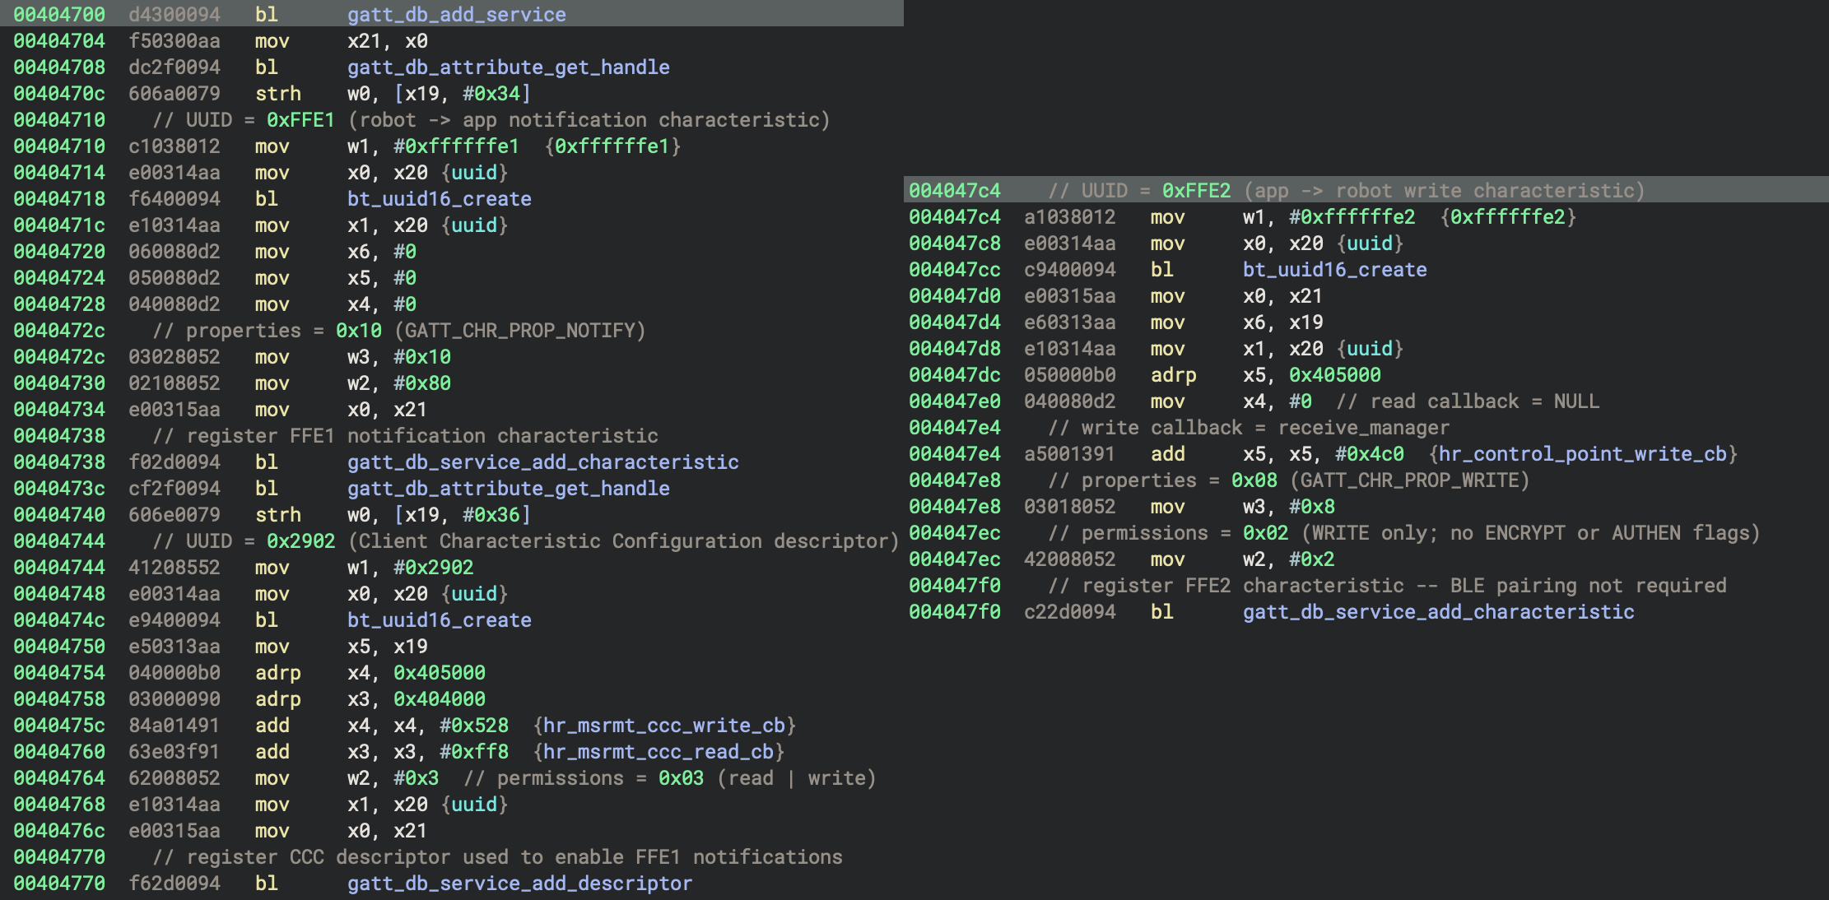Click the #0xffffffe1 immediate value
The height and width of the screenshot is (900, 1829).
(x=456, y=146)
